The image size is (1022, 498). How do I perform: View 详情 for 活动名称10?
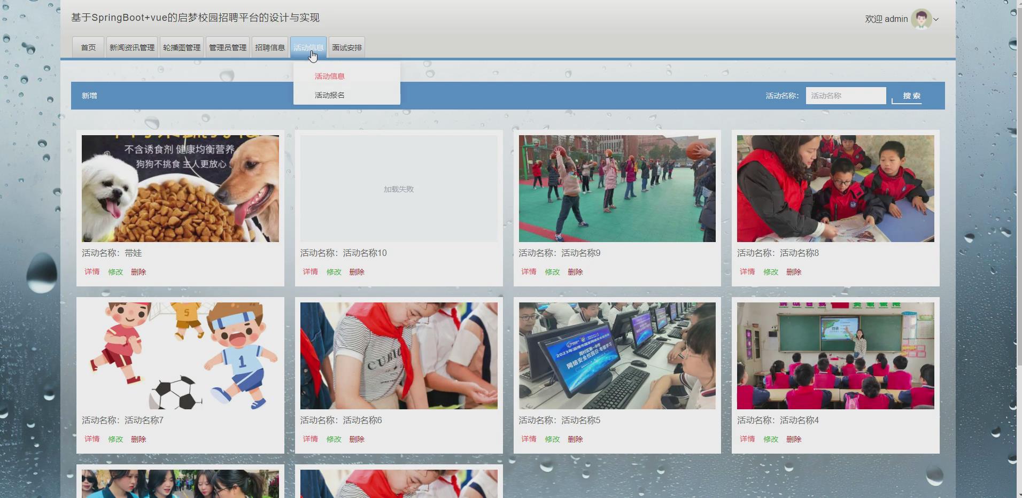(311, 271)
